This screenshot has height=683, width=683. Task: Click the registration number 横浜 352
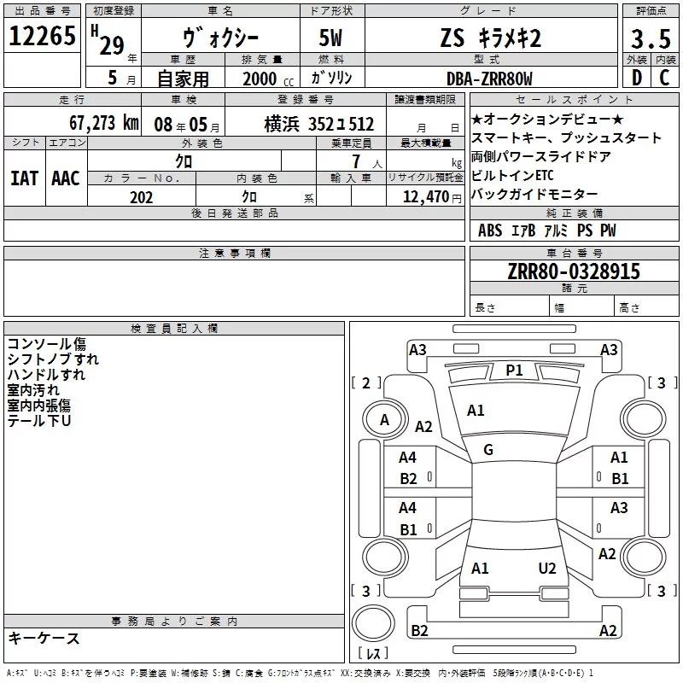click(x=318, y=125)
